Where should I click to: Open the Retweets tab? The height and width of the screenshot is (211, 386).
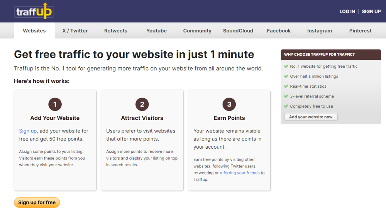coord(116,31)
